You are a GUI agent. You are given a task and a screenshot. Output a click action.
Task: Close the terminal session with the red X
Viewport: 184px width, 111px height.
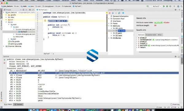(x=5, y=63)
